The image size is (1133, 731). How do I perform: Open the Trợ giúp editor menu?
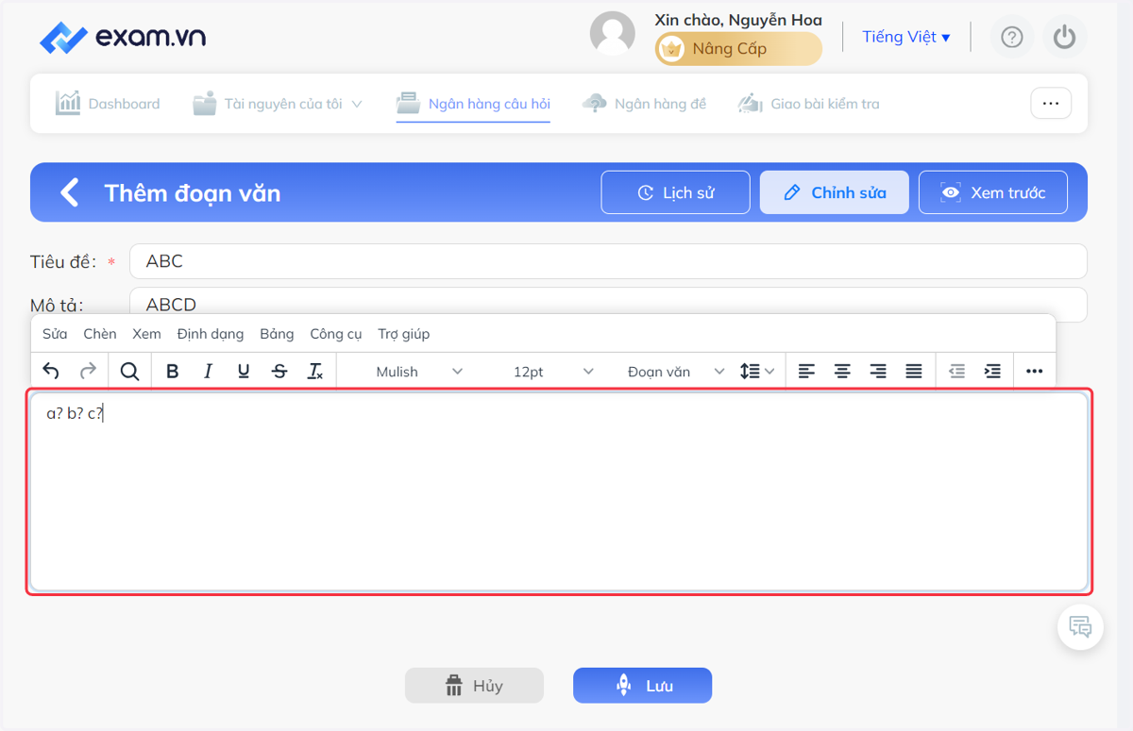click(404, 334)
